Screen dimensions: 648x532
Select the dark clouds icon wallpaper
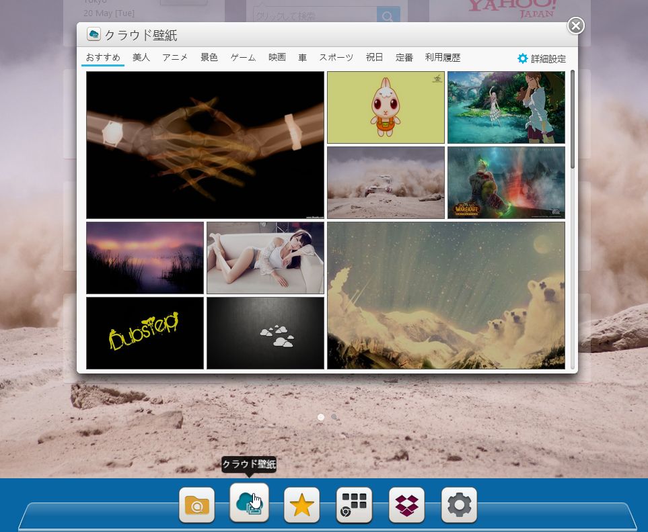[265, 333]
